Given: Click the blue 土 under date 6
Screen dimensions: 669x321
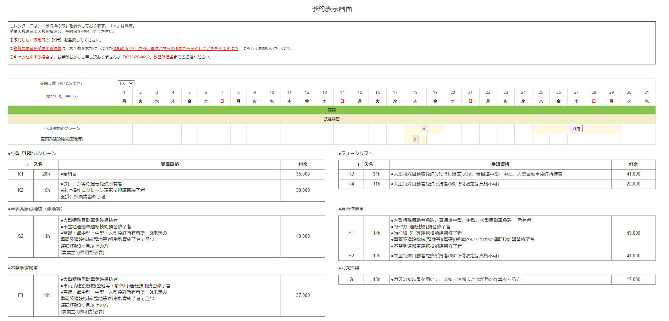Looking at the screenshot, I should click(206, 101).
